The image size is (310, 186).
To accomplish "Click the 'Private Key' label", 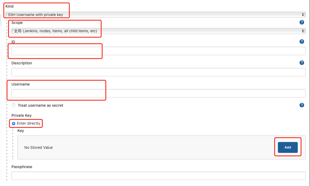I will [x=22, y=115].
